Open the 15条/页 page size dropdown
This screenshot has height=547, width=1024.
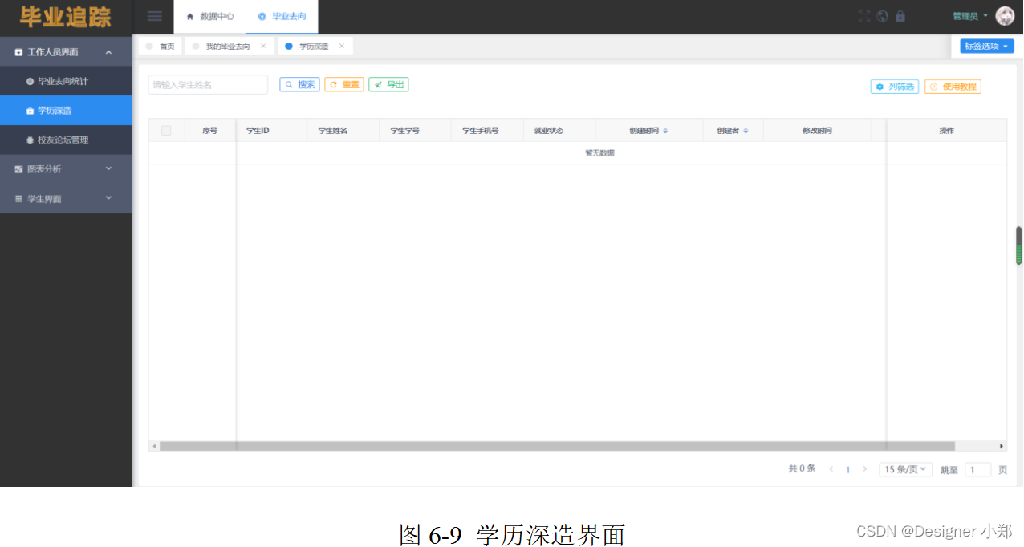[906, 469]
